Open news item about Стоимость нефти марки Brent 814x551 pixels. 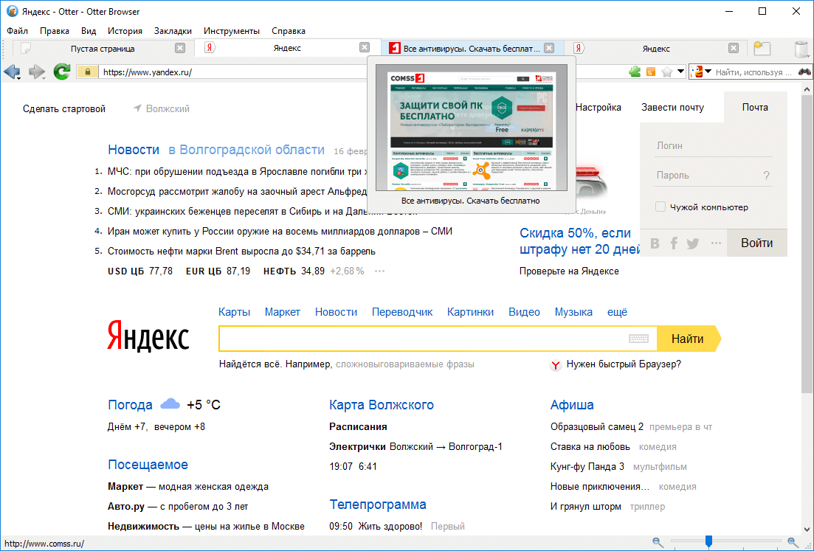pos(241,251)
